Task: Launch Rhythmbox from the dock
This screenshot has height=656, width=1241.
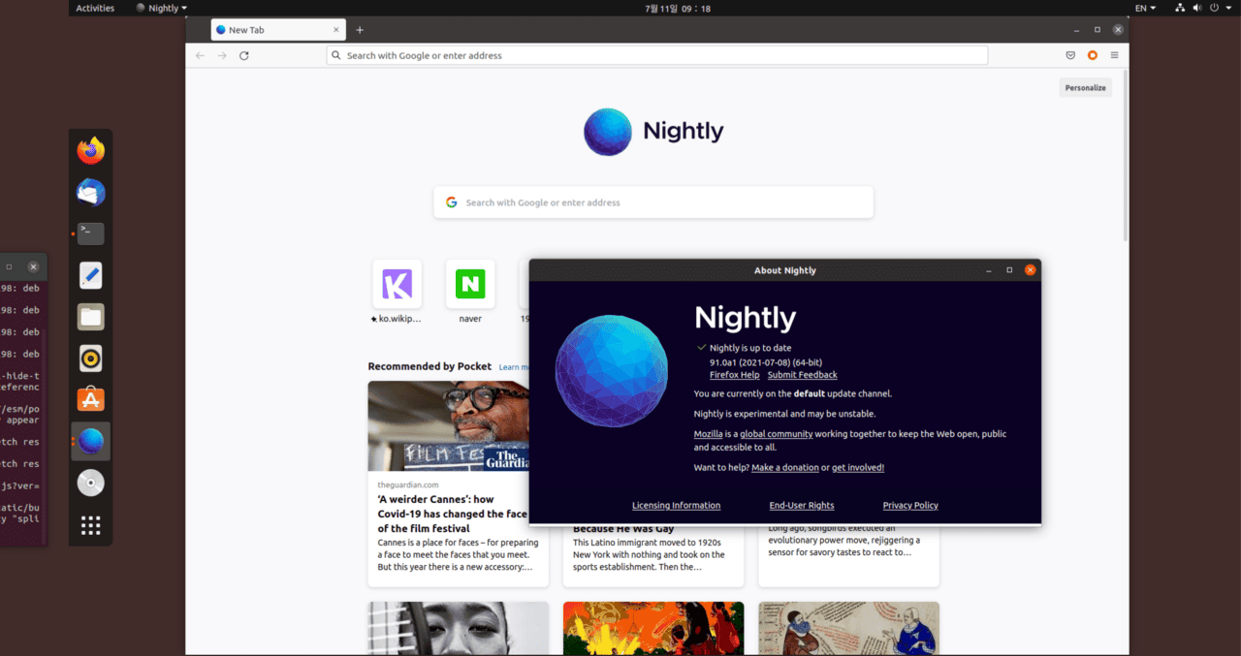Action: coord(91,359)
